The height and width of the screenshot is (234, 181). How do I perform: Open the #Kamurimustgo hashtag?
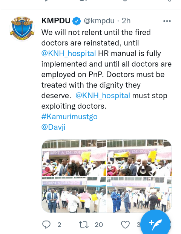[69, 117]
